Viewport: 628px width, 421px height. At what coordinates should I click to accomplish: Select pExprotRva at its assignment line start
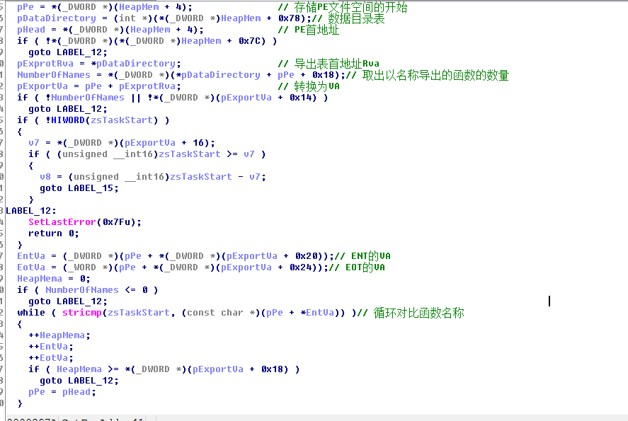pyautogui.click(x=45, y=64)
